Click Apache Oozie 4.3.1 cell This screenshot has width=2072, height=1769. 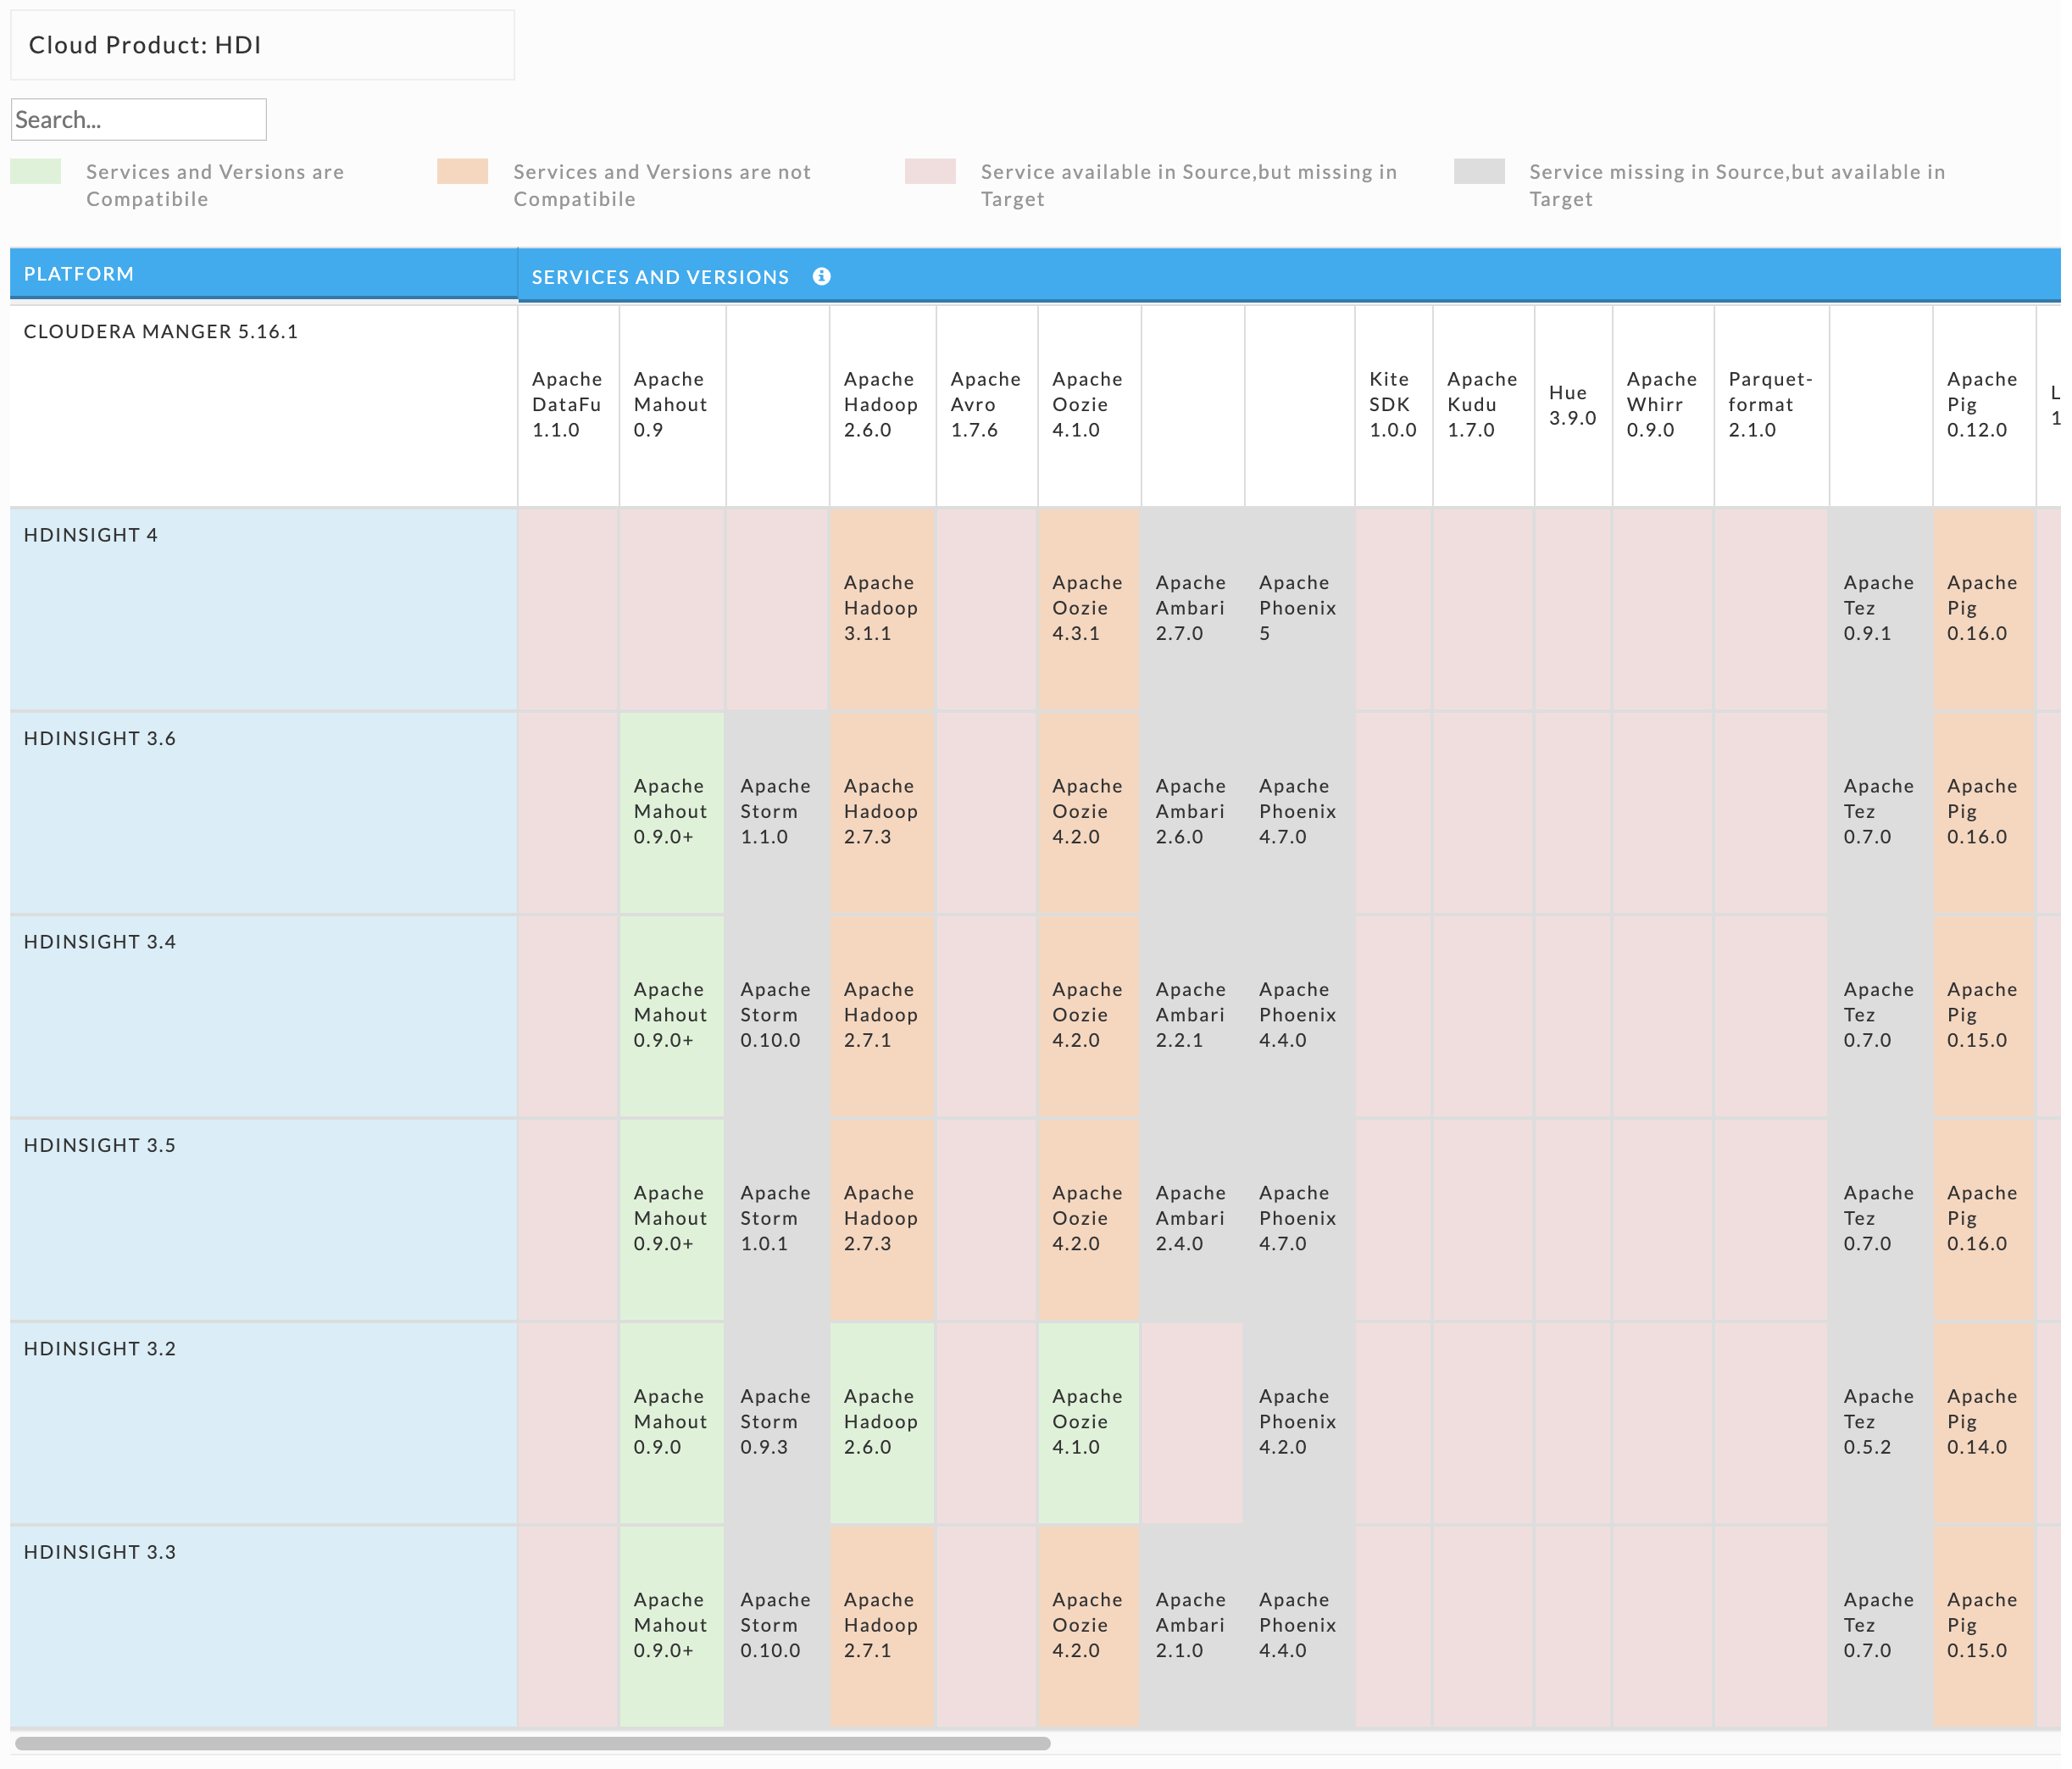[x=1089, y=609]
